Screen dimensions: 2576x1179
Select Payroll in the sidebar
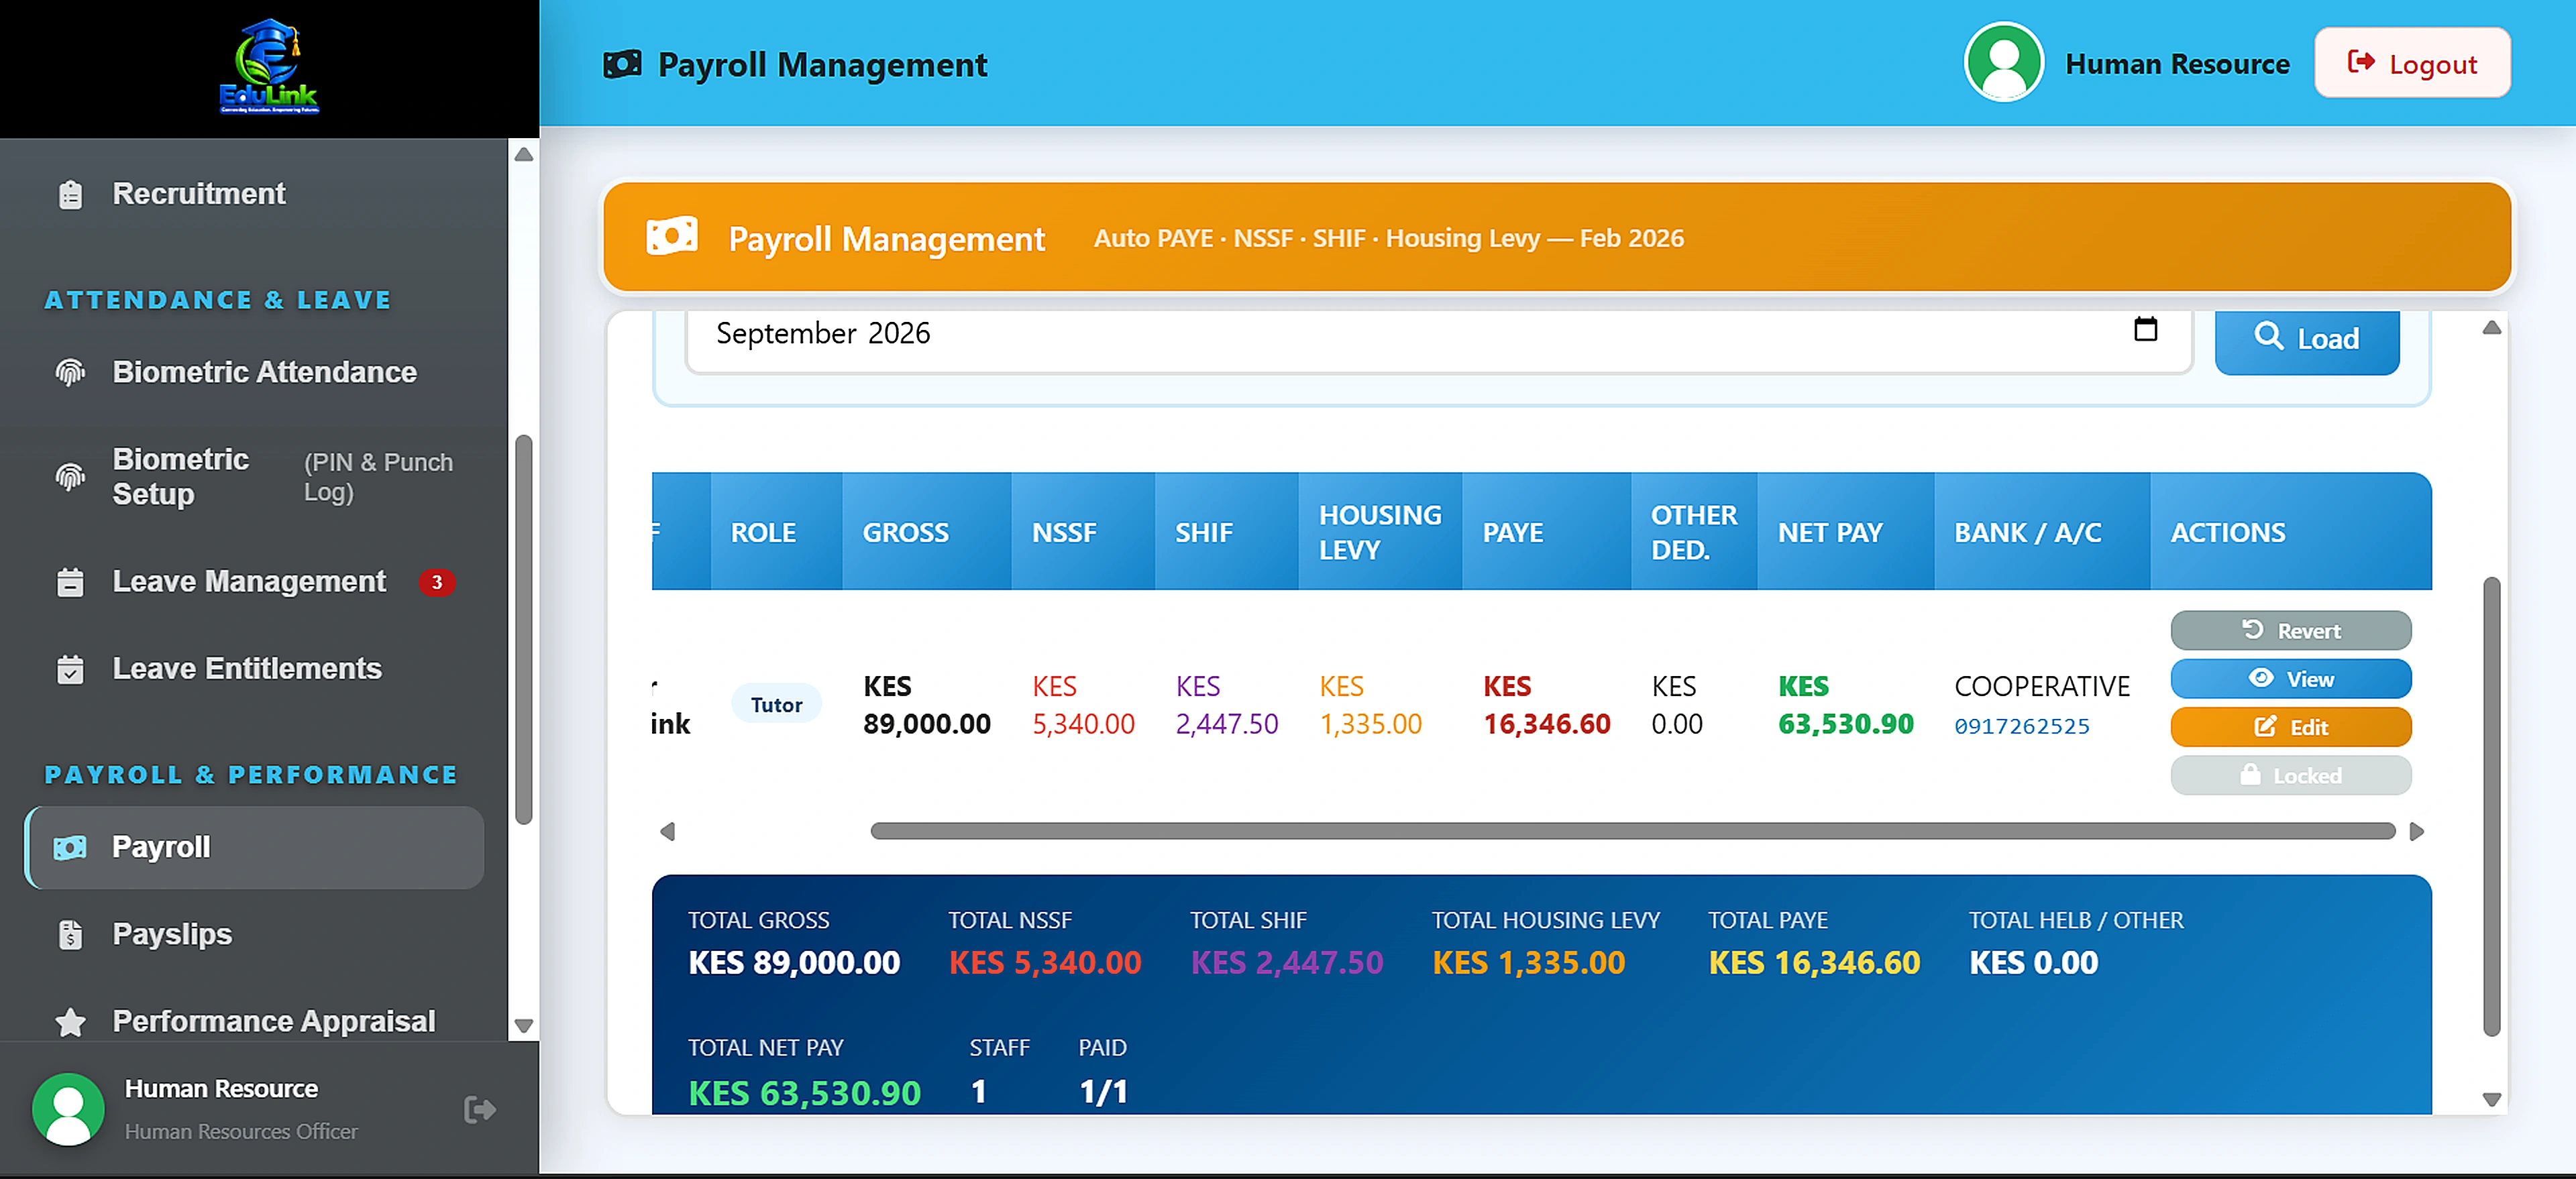(254, 847)
